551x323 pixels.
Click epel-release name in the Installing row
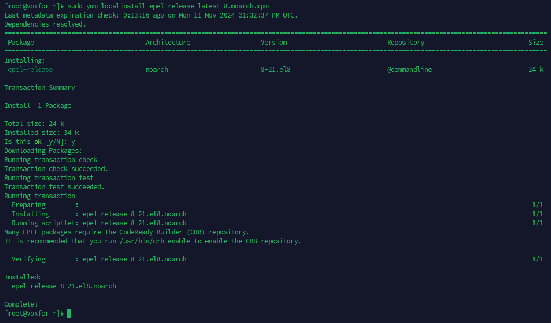(x=30, y=70)
